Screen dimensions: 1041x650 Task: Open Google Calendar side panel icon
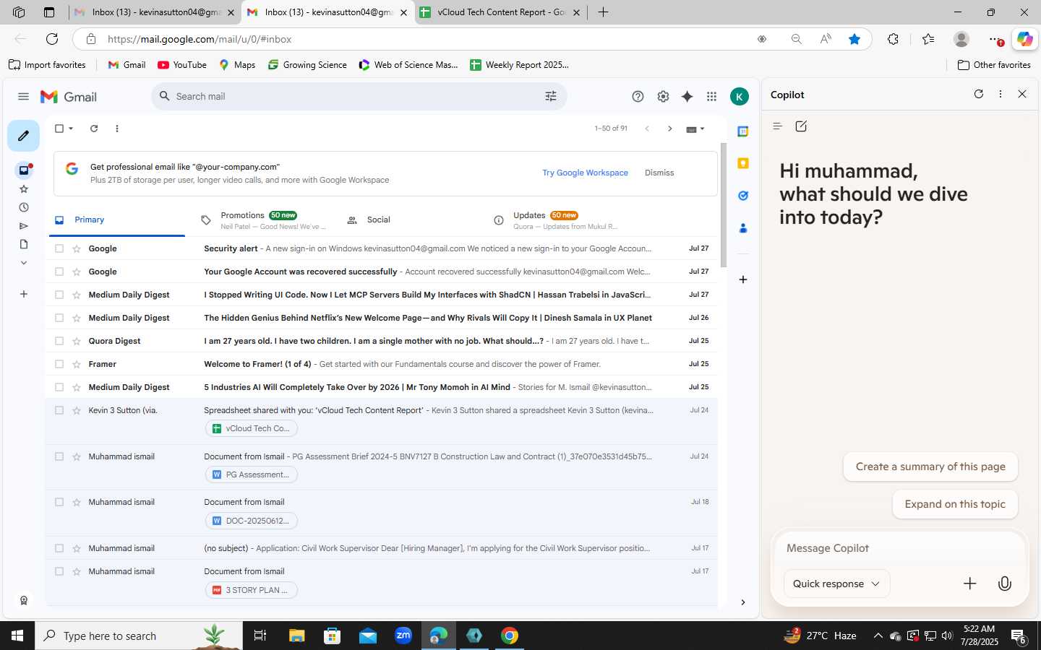point(742,131)
